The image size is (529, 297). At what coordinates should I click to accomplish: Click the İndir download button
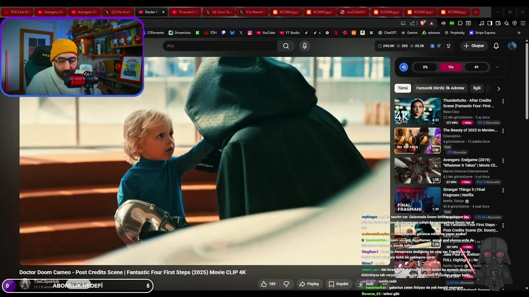pos(366,284)
